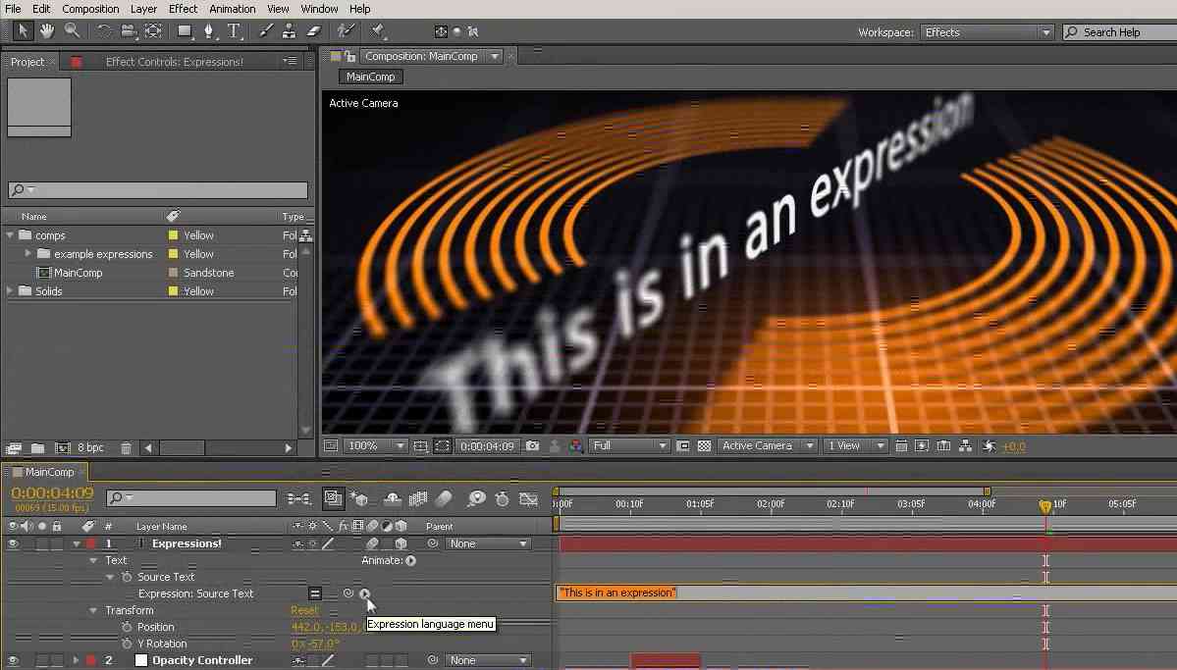This screenshot has width=1177, height=670.
Task: Select the Clone Stamp tool
Action: point(290,31)
